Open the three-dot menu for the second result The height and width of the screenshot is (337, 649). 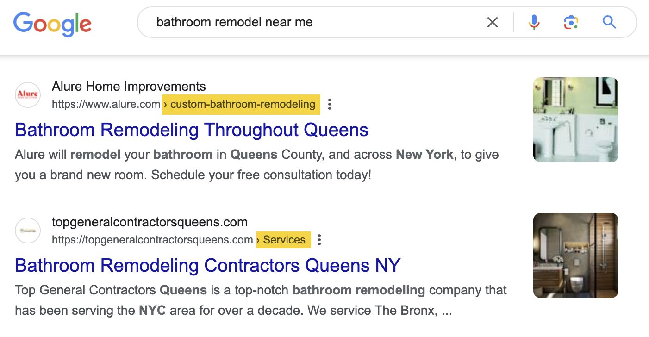point(318,240)
